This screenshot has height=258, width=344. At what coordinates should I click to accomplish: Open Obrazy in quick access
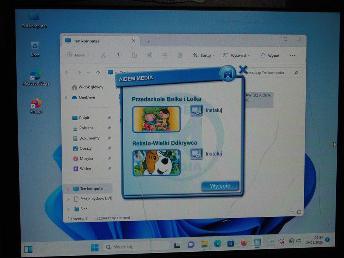[82, 148]
